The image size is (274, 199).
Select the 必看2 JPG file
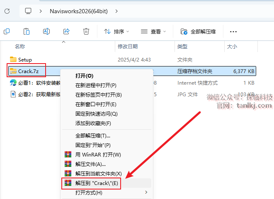point(39,95)
